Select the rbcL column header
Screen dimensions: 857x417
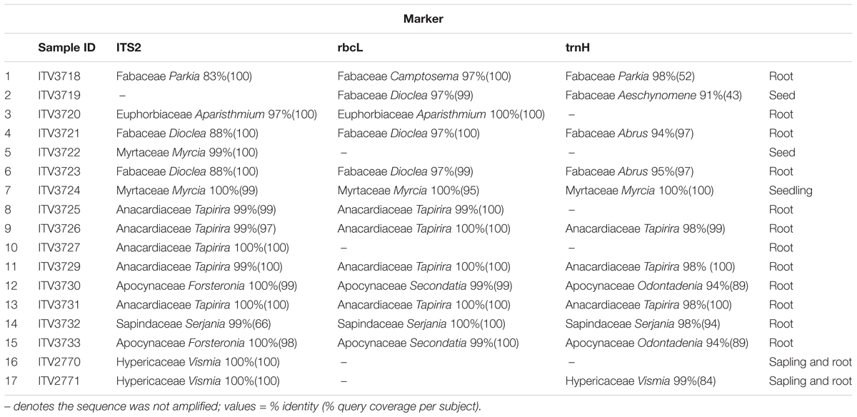350,49
